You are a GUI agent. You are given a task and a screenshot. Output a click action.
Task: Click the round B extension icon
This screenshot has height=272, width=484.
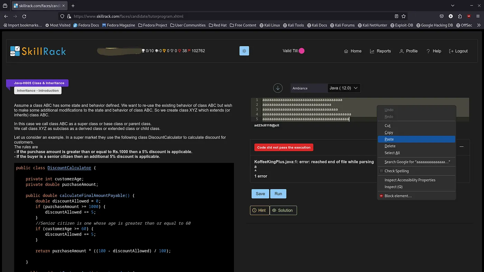(x=450, y=16)
